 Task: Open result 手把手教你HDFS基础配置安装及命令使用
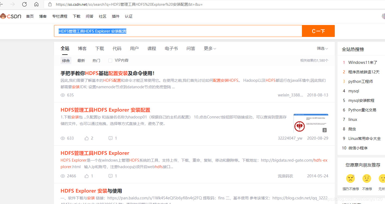[x=108, y=73]
